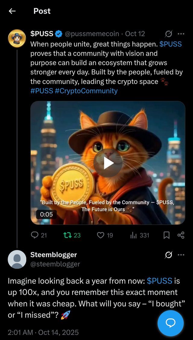193x340 pixels.
Task: Open the $PUSS profile avatar
Action: tap(17, 38)
